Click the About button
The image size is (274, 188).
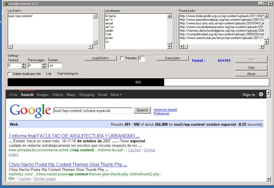pyautogui.click(x=251, y=74)
